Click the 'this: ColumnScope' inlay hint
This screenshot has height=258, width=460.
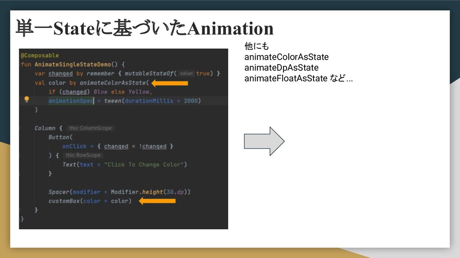(90, 128)
